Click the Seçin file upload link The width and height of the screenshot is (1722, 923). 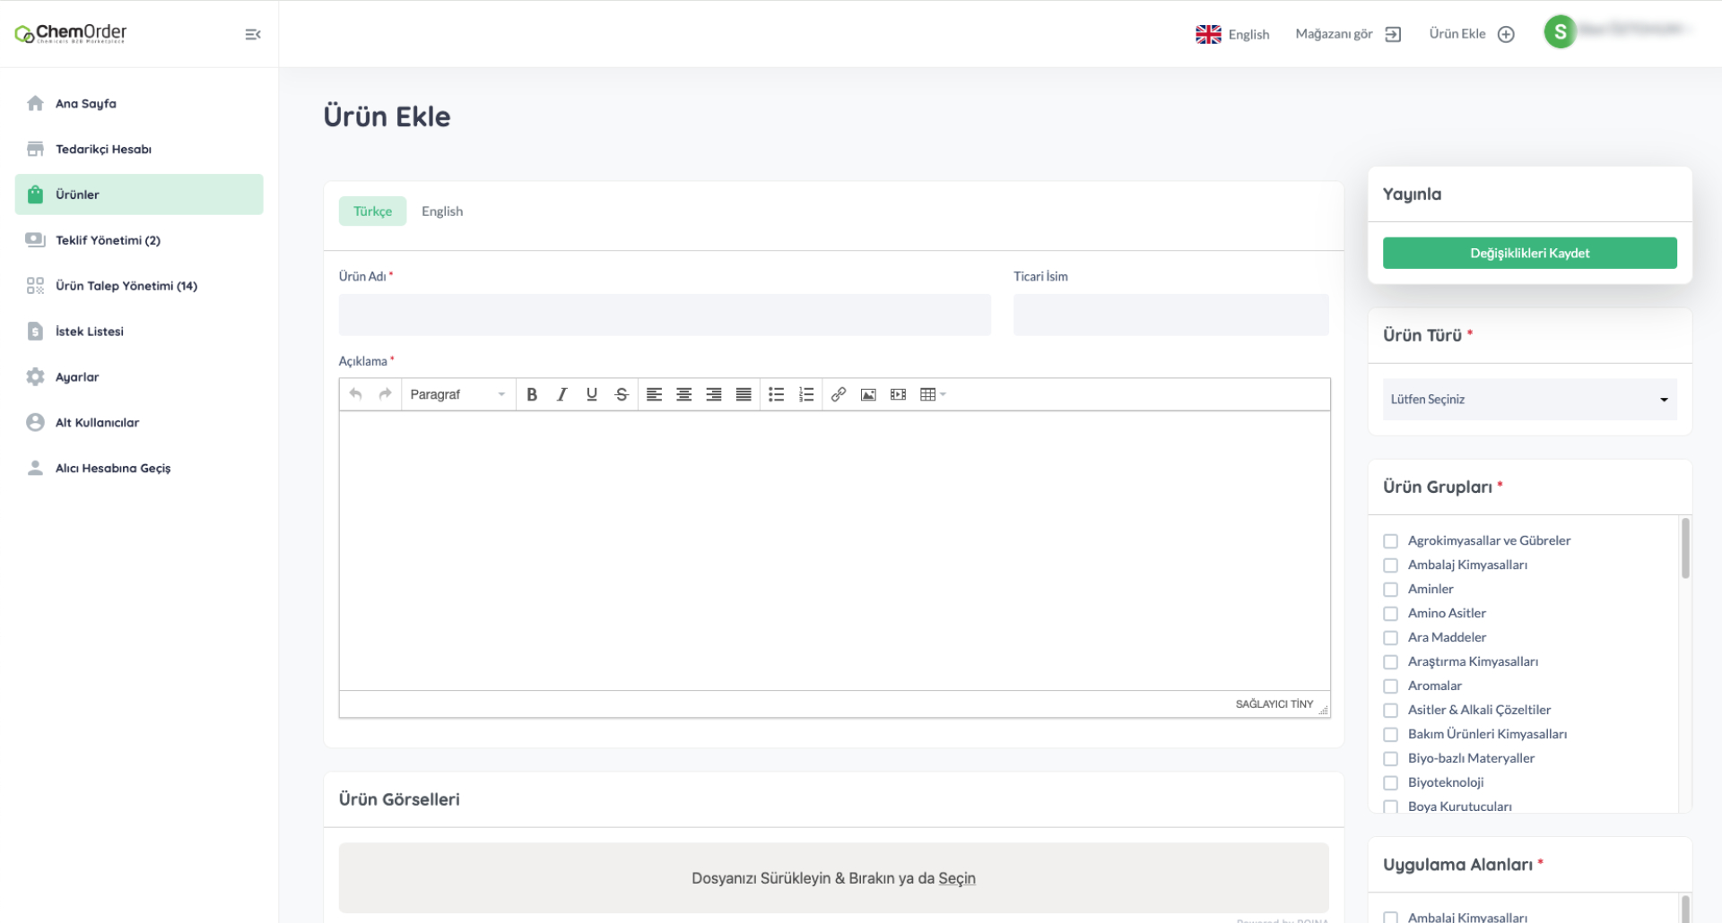pos(956,878)
